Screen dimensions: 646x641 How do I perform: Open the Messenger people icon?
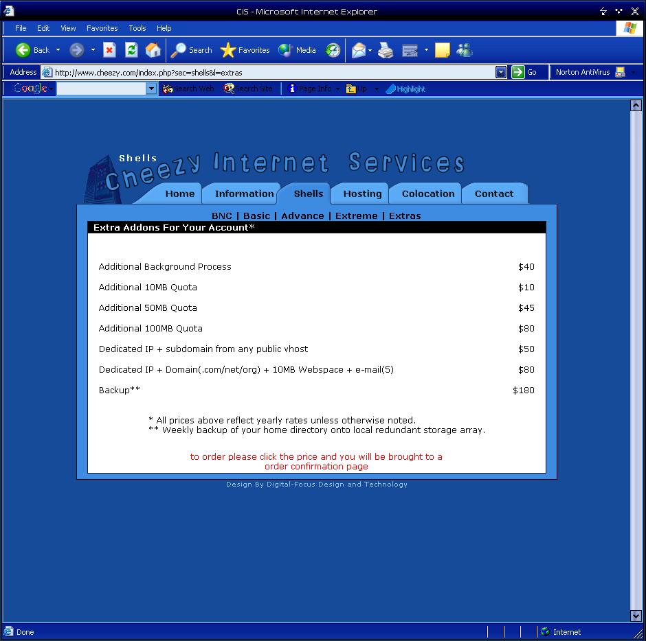pos(465,50)
